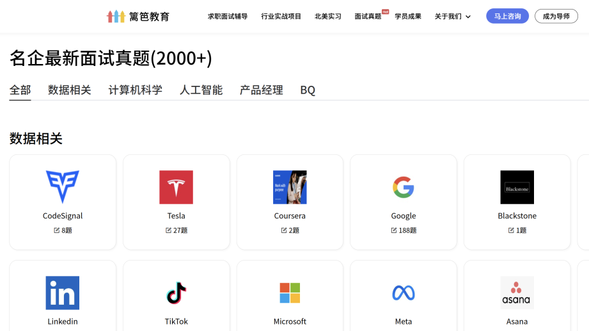Switch to the 产品经理 tab
The width and height of the screenshot is (589, 331).
coord(262,90)
